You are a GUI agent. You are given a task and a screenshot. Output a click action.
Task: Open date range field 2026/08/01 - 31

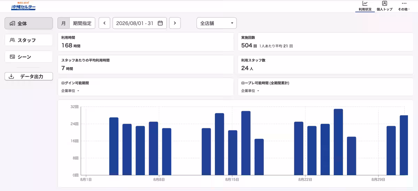(x=139, y=23)
